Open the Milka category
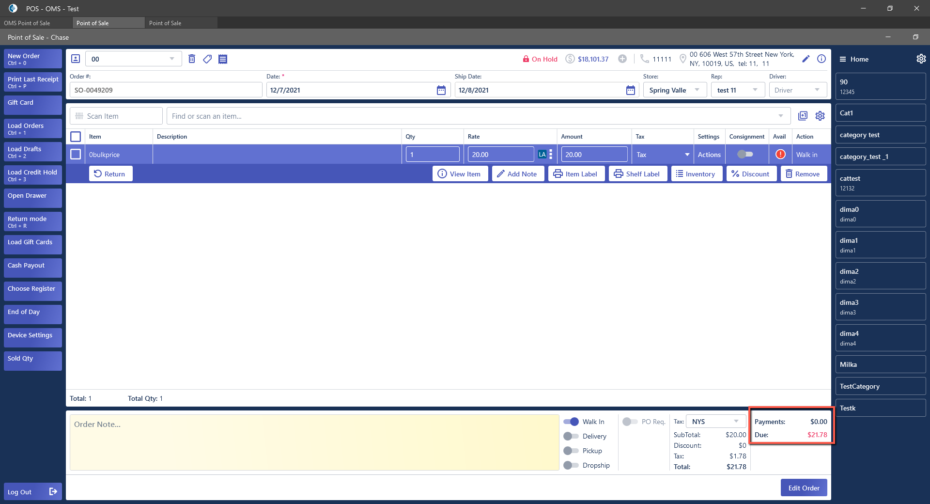Image resolution: width=930 pixels, height=504 pixels. [881, 364]
